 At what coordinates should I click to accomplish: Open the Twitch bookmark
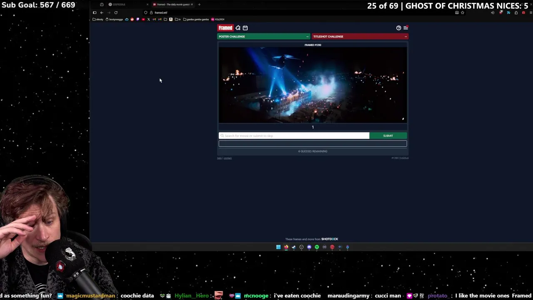click(x=137, y=20)
